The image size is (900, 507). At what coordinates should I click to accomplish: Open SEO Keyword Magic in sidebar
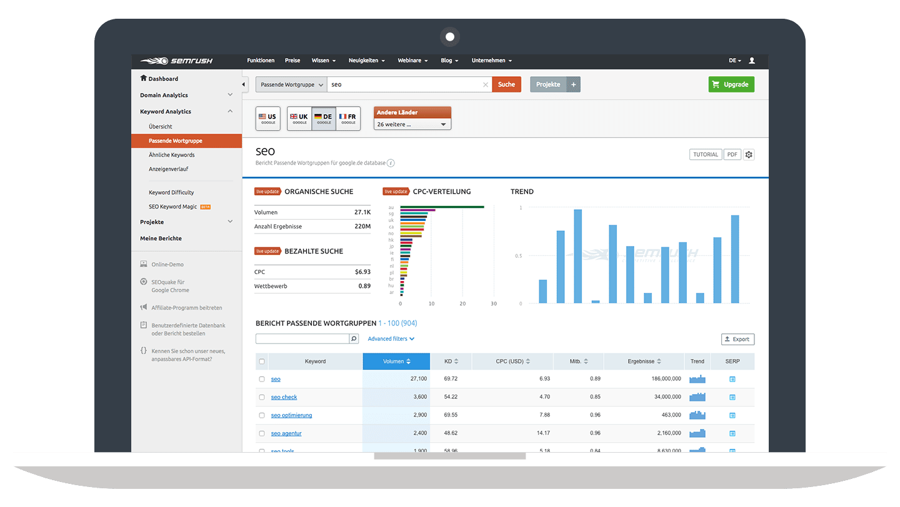coord(172,207)
